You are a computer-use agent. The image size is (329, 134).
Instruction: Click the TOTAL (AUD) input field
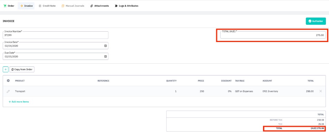click(x=273, y=35)
